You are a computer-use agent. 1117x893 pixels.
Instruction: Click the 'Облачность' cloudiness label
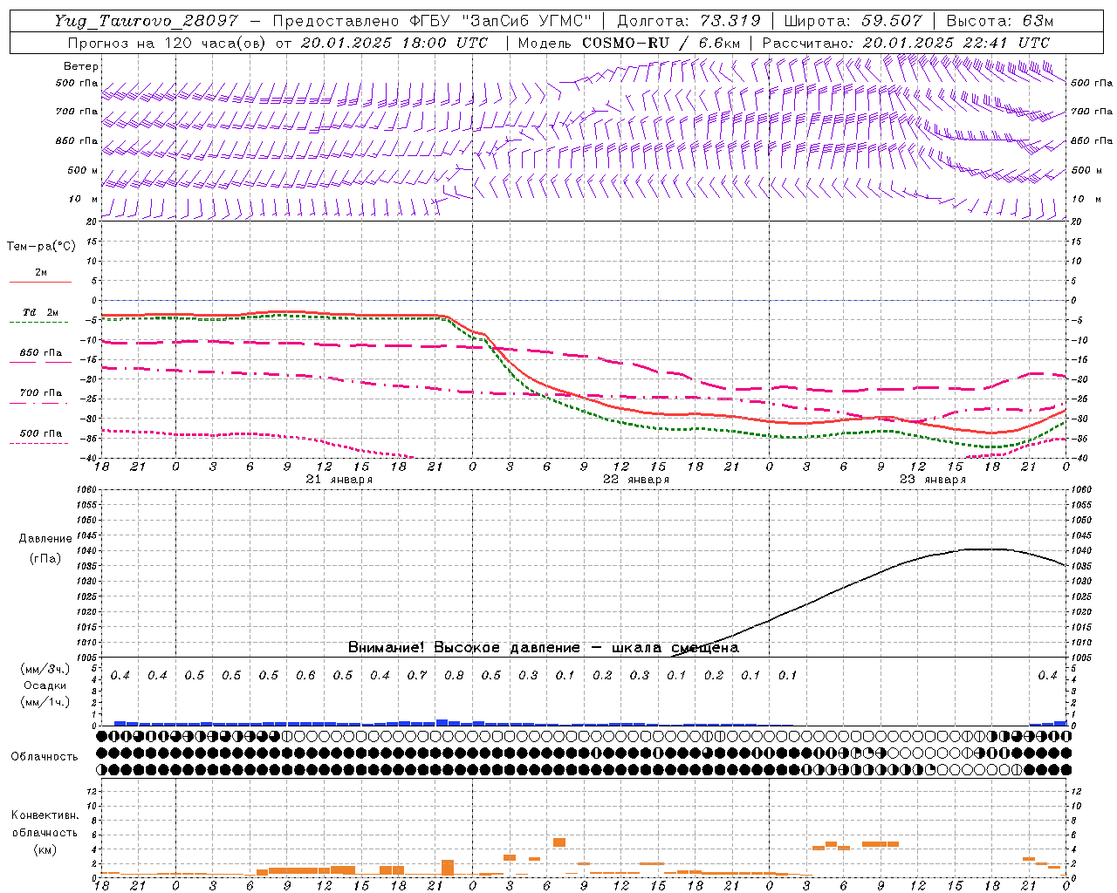[x=44, y=757]
